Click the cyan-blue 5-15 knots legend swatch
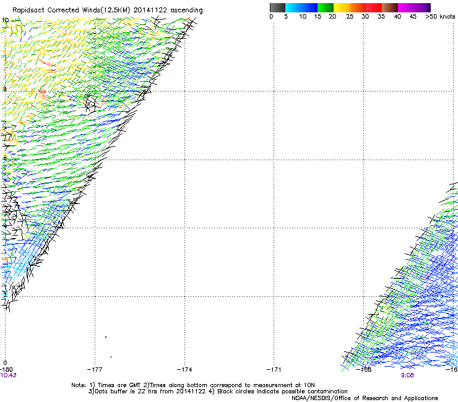This screenshot has height=402, width=458. (301, 7)
